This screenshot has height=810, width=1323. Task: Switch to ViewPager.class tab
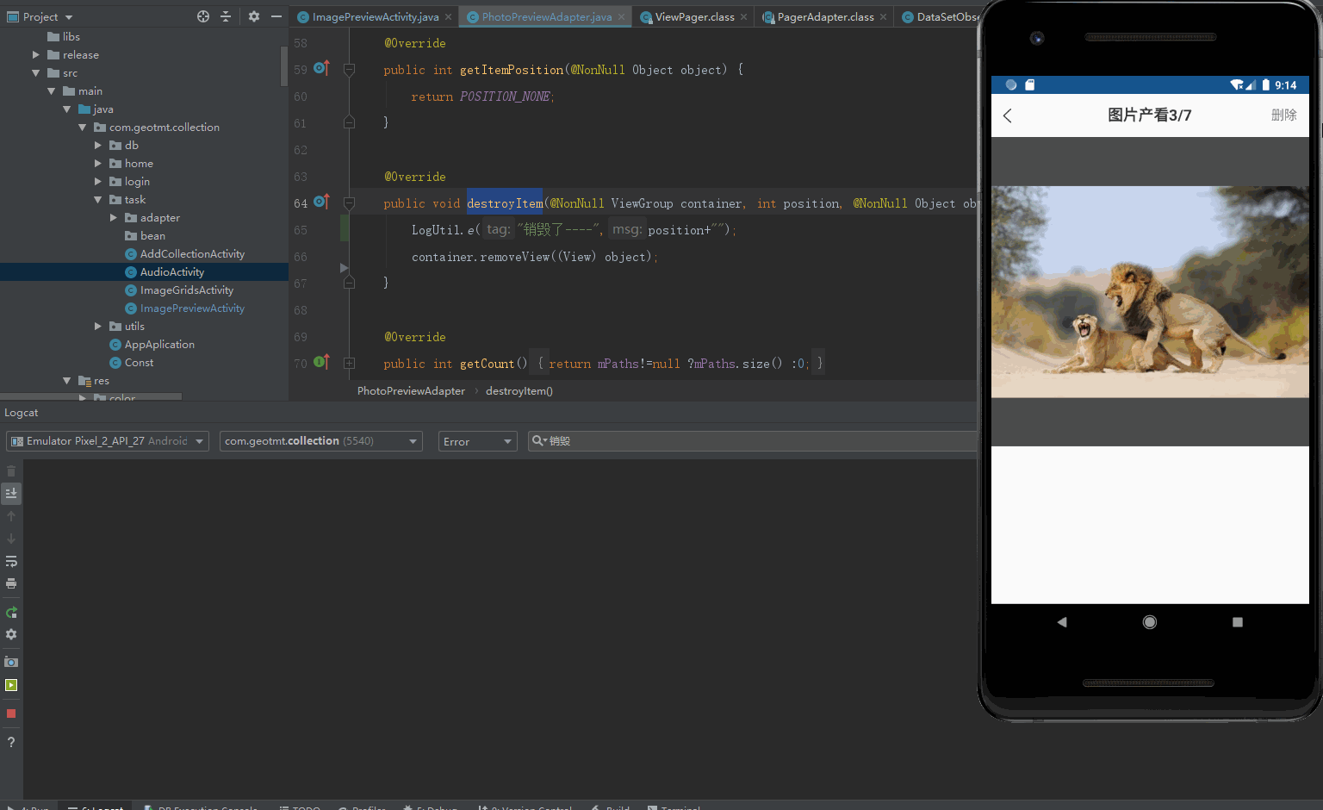(694, 16)
